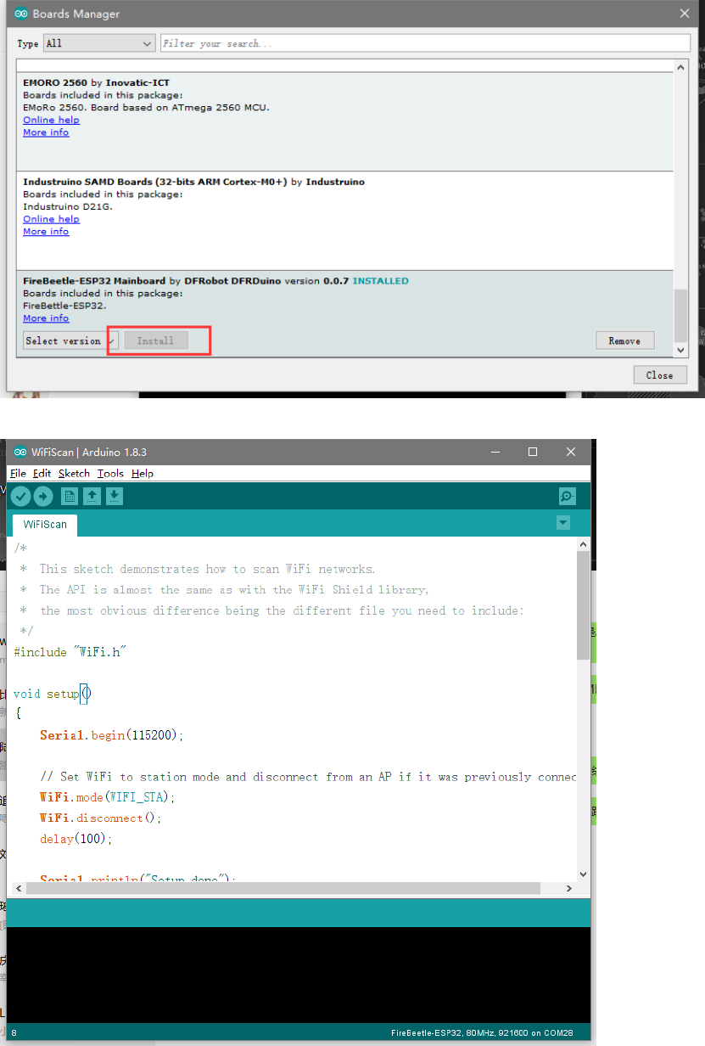
Task: Click Arduino logo in Boards Manager title bar
Action: coord(20,14)
